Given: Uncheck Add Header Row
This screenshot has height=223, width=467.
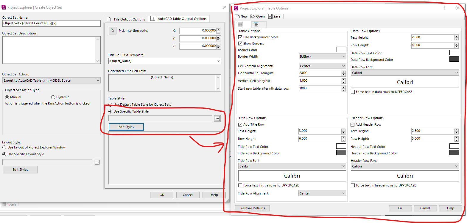Looking at the screenshot, I should point(353,124).
